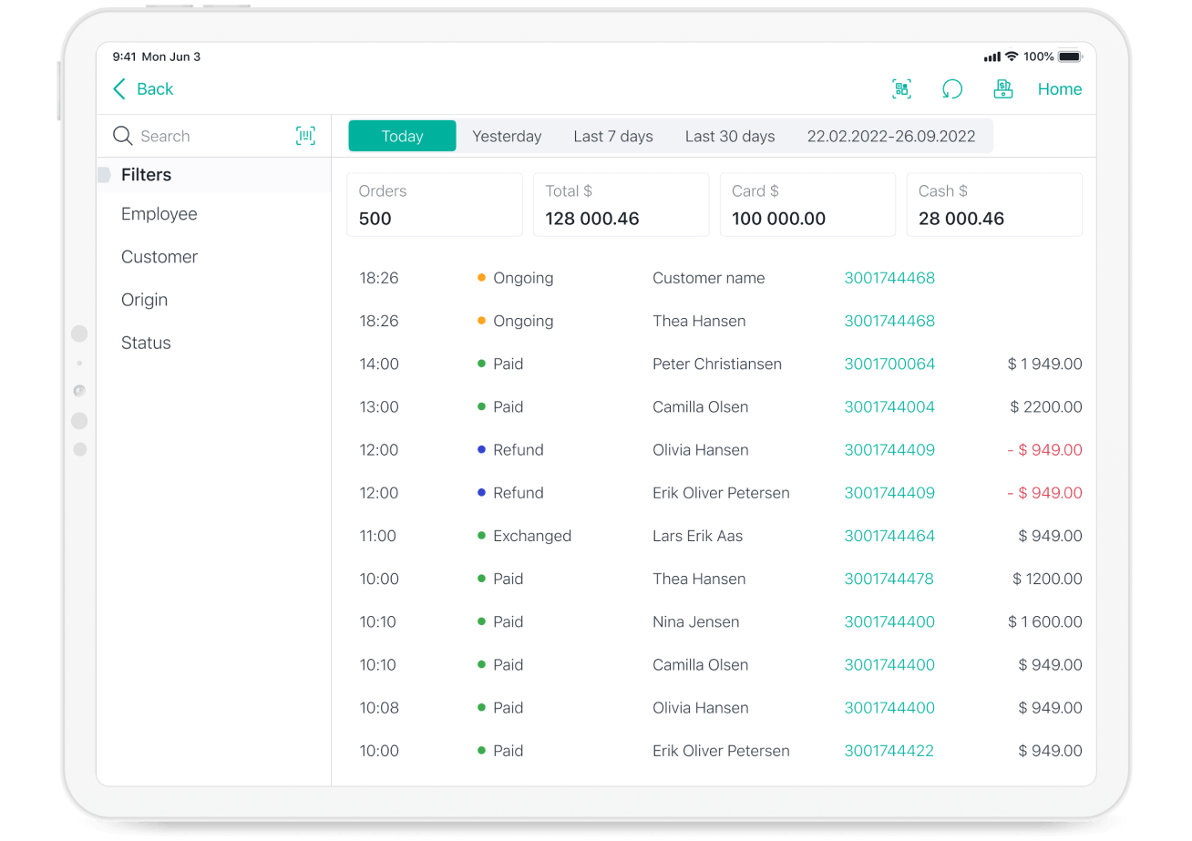
Task: Click the green Exchanged status dot
Action: (482, 536)
